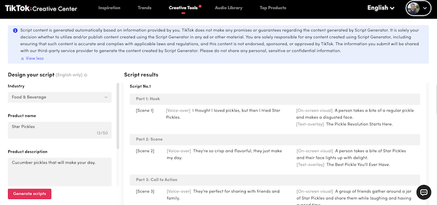Click text 'The Pickle Revolution Starts Here.'
The width and height of the screenshot is (437, 205).
359,125
